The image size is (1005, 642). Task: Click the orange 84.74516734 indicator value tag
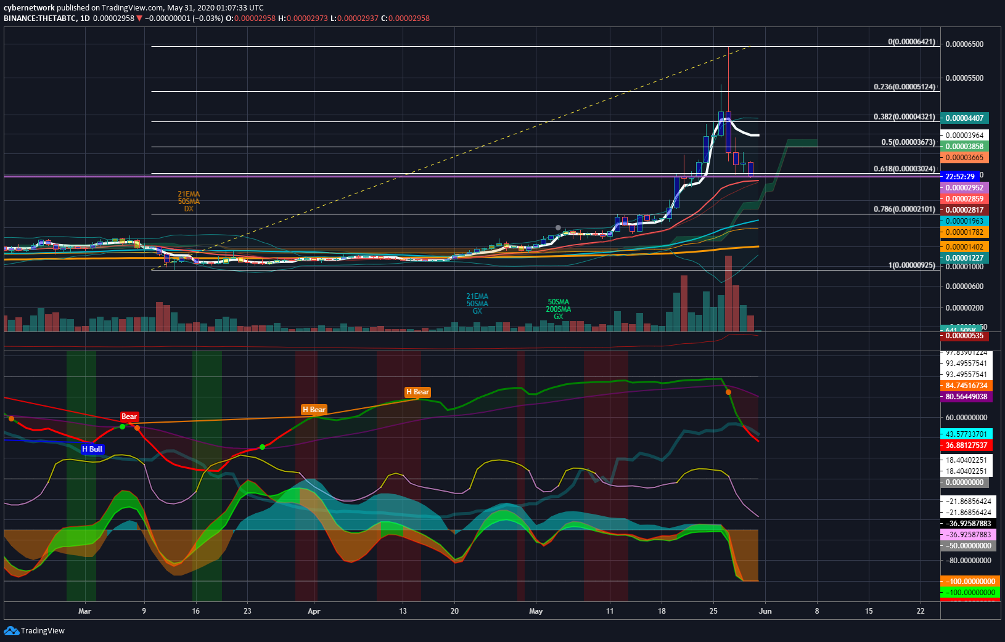pyautogui.click(x=966, y=386)
